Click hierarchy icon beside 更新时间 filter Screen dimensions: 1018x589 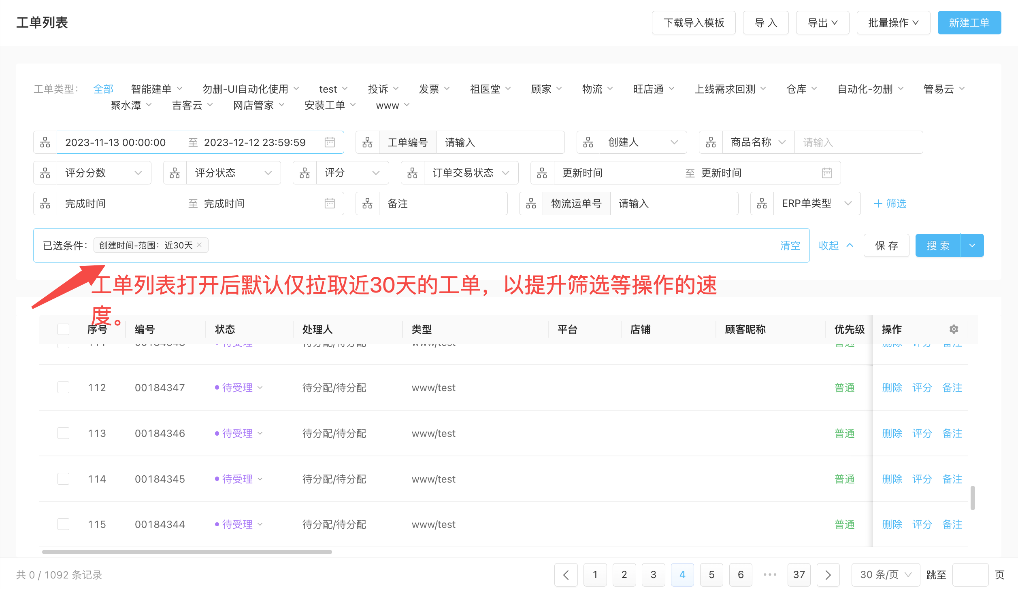(542, 173)
